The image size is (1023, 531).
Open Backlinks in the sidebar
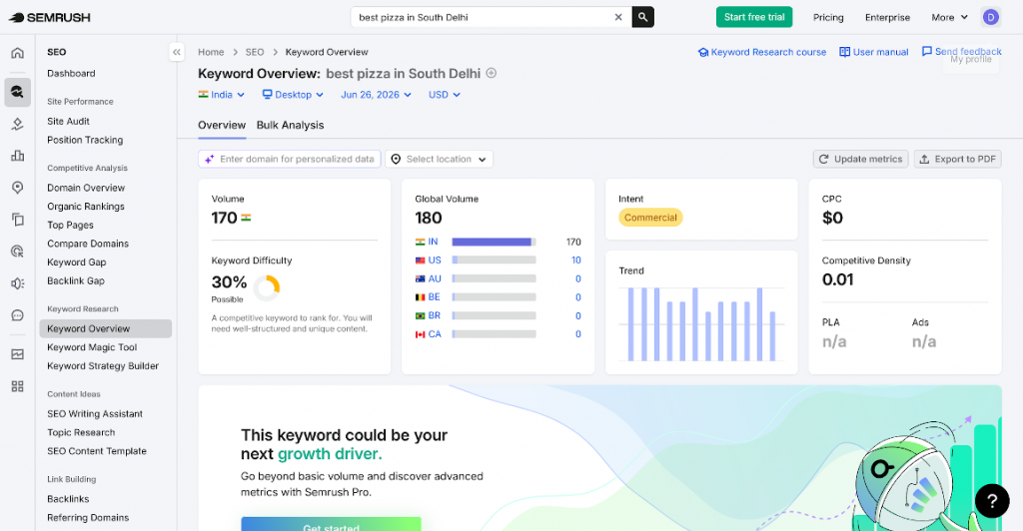(68, 499)
